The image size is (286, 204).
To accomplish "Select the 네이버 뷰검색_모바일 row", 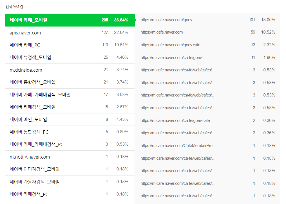I will click(70, 57).
